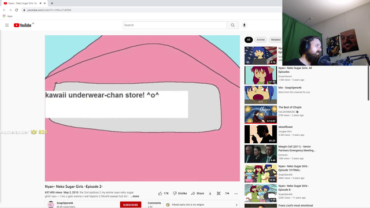Download the video with arrow icon

point(210,194)
